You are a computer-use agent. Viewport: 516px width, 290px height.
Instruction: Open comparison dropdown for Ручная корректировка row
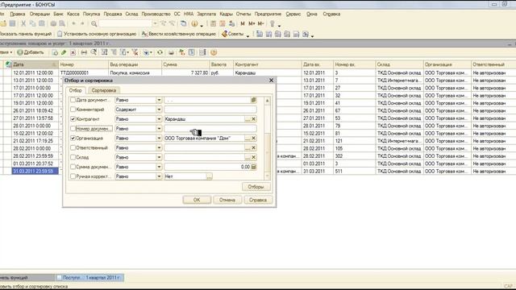tap(159, 176)
